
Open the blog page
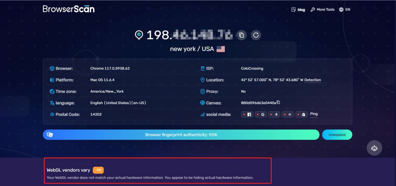point(298,10)
